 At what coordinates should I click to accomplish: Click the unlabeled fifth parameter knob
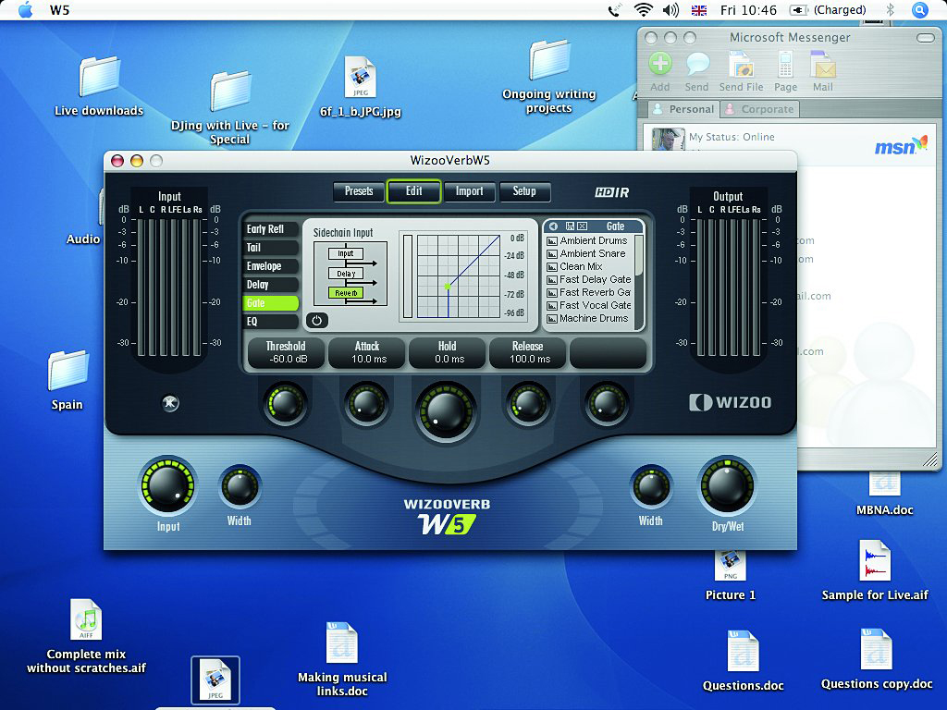point(607,403)
